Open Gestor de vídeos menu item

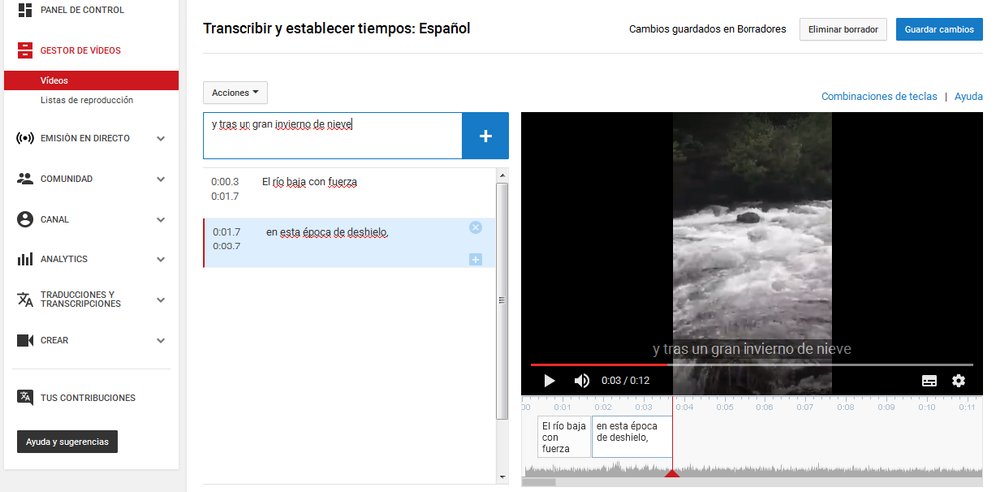(80, 50)
